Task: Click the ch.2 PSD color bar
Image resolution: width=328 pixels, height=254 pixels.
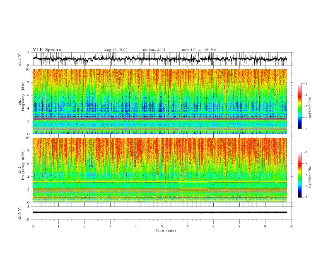Action: point(299,175)
